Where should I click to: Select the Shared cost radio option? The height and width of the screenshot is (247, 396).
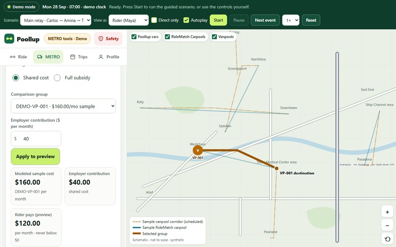click(x=16, y=78)
